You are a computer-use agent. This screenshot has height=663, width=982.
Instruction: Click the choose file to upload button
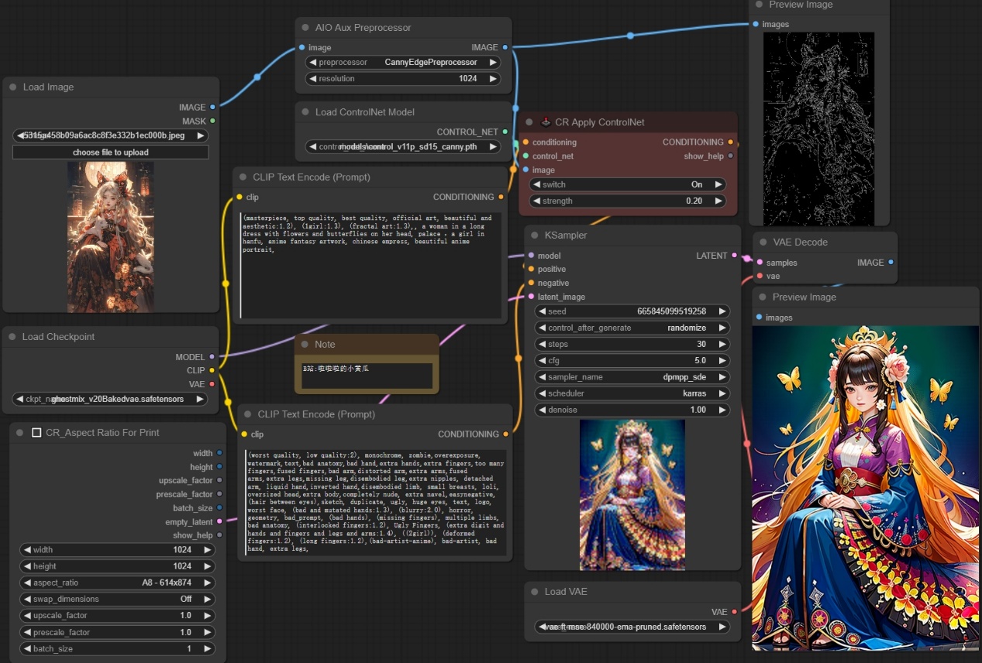111,153
